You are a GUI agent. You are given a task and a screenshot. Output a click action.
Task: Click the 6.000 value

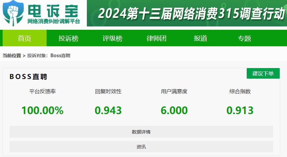(x=174, y=110)
